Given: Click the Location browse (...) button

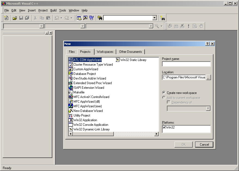Looking at the screenshot, I should coord(209,77).
